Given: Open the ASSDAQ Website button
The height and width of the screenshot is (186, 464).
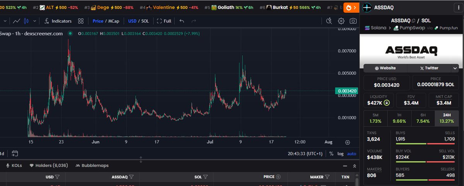Looking at the screenshot, I should [385, 68].
